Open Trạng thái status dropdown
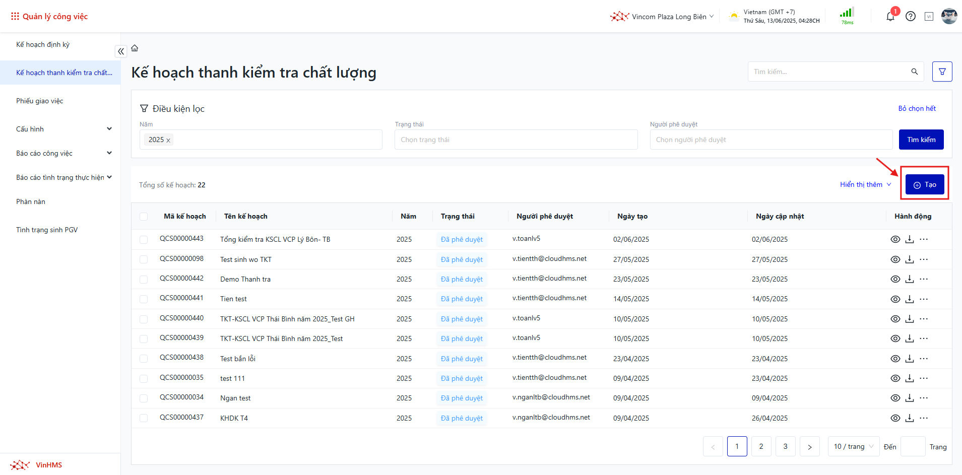The height and width of the screenshot is (475, 962). pyautogui.click(x=516, y=140)
